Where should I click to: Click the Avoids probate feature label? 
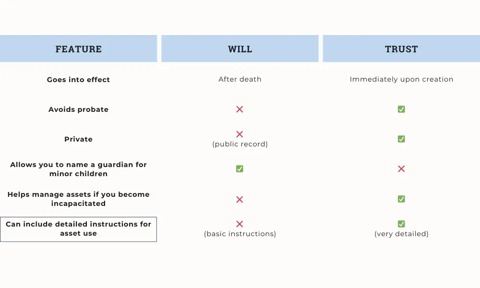tap(78, 109)
